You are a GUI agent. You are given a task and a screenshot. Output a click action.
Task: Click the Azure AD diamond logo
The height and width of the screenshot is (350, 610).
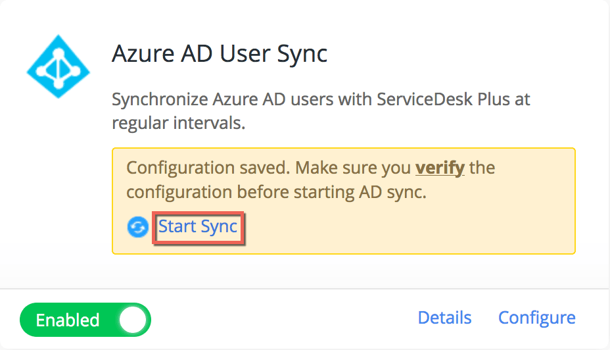point(58,67)
